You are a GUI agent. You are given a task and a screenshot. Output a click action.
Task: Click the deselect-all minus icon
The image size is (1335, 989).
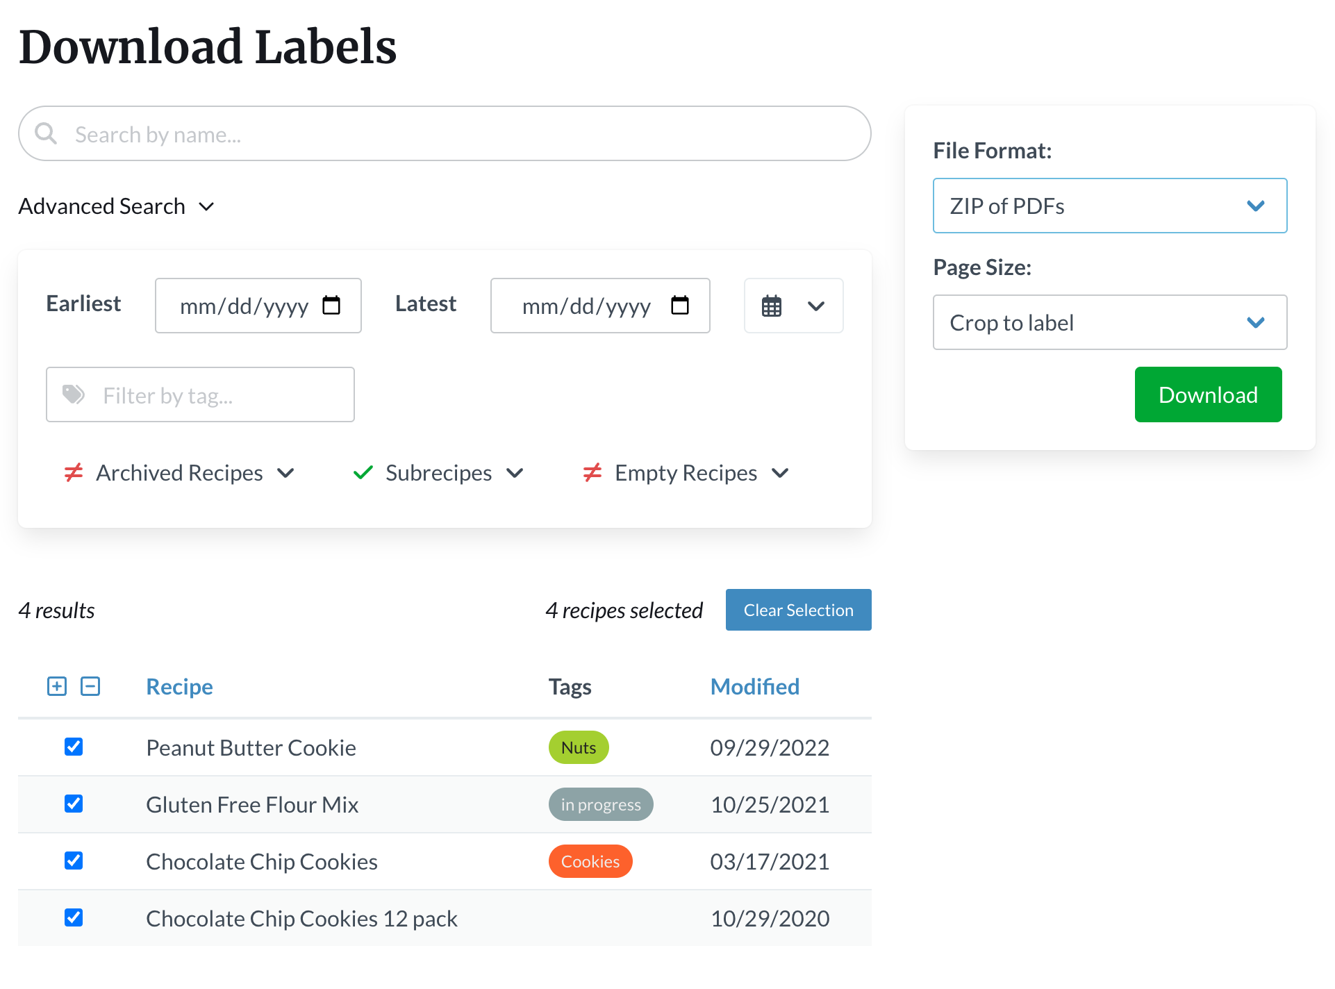pos(90,686)
